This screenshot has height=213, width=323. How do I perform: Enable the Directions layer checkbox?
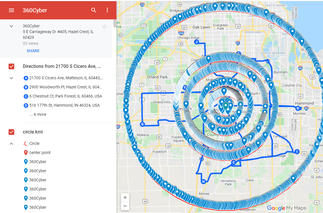coord(11,66)
